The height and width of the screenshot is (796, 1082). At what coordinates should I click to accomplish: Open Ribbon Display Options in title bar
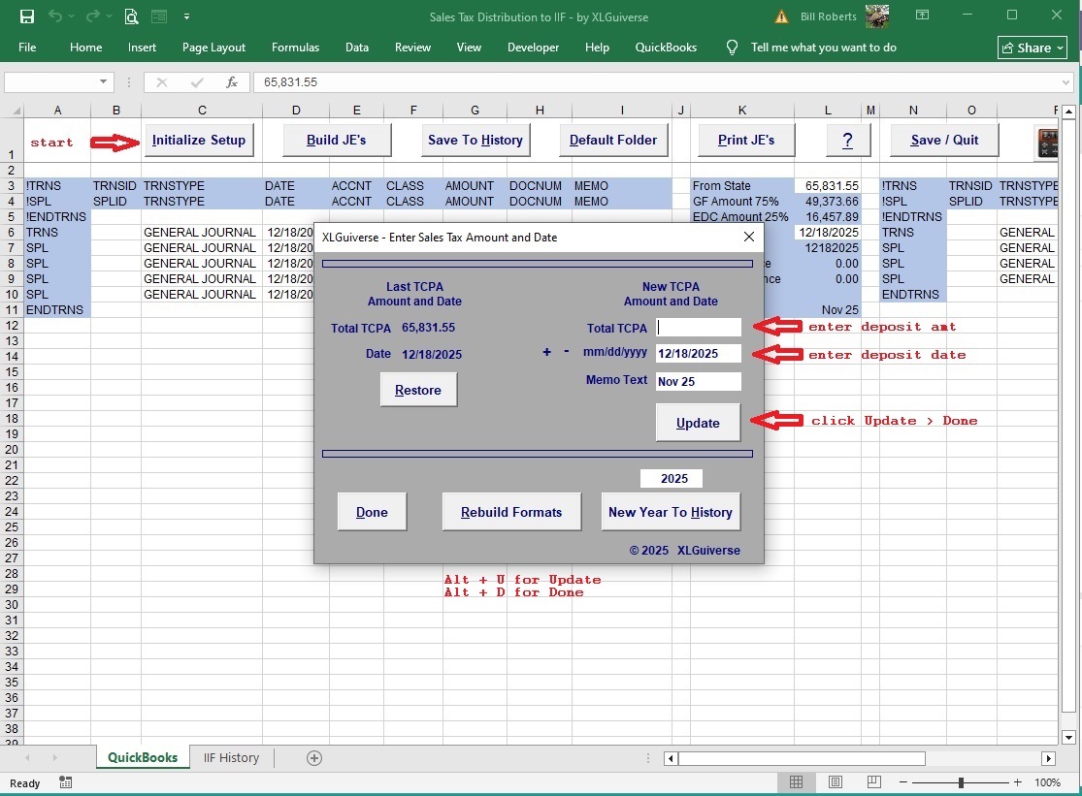(922, 16)
